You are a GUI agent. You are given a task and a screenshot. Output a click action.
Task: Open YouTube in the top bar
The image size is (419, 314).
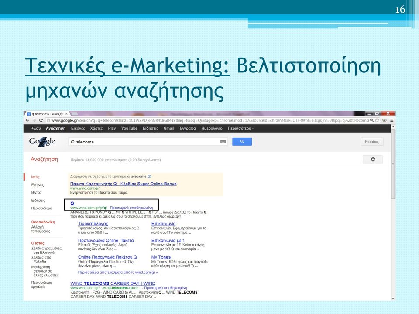click(x=129, y=128)
